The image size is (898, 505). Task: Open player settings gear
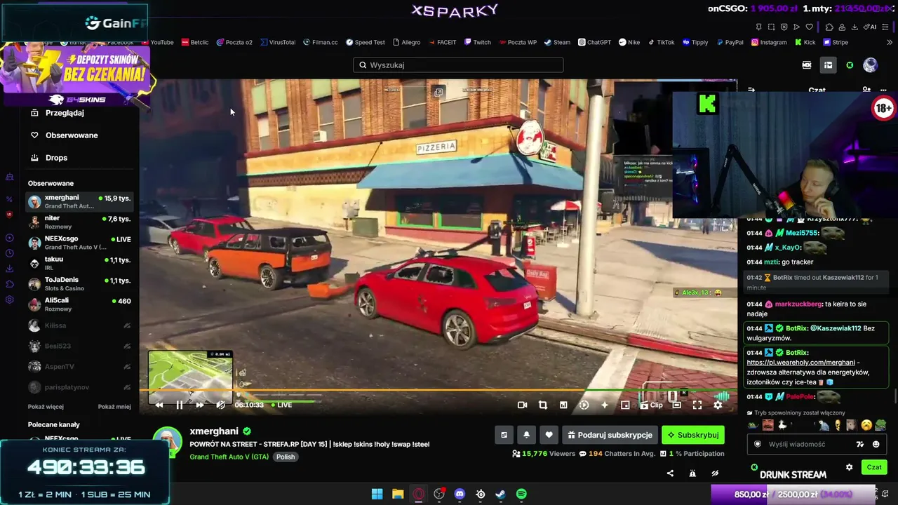718,405
